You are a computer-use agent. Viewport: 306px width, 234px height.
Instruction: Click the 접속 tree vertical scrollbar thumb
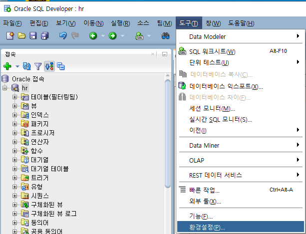pos(168,134)
